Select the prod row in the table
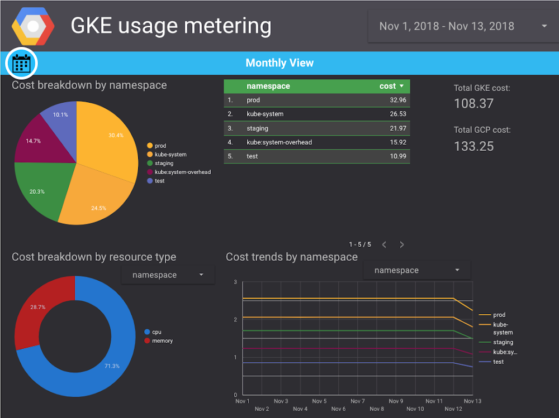Screen dimensions: 559x418 coord(317,100)
